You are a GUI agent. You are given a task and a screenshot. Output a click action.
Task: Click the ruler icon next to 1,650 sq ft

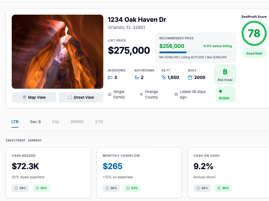coord(163,77)
